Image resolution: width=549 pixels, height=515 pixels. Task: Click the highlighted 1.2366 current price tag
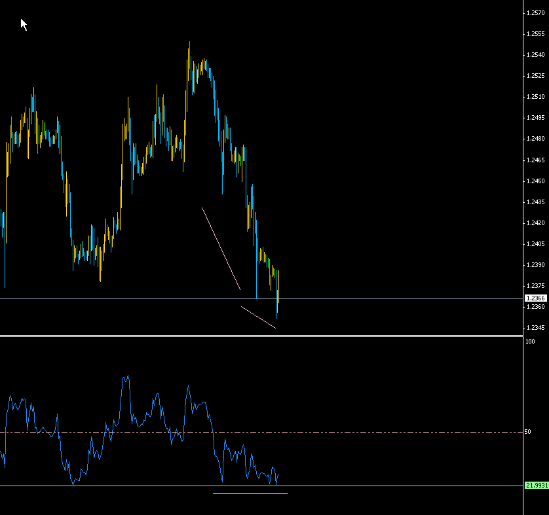(x=536, y=298)
